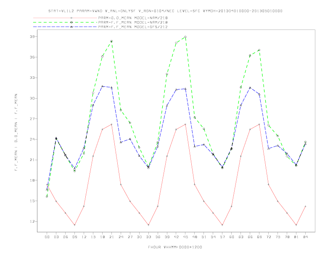333x258 pixels.
Task: Click y-axis tick label 30
Action: coord(32,98)
